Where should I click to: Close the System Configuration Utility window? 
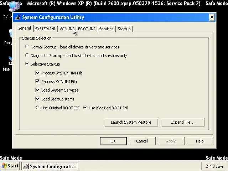212,17
